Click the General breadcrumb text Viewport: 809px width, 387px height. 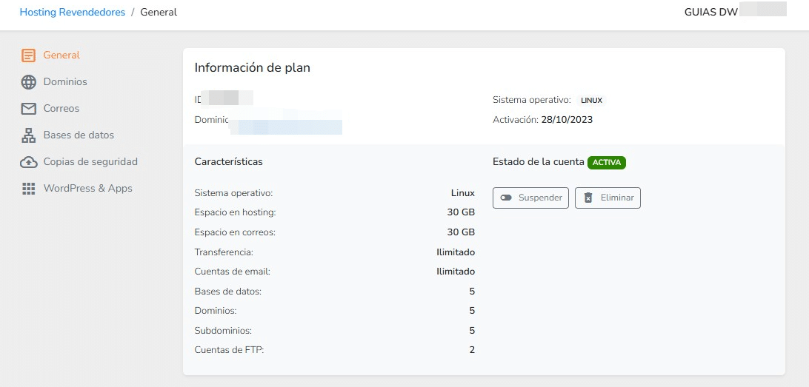coord(159,13)
